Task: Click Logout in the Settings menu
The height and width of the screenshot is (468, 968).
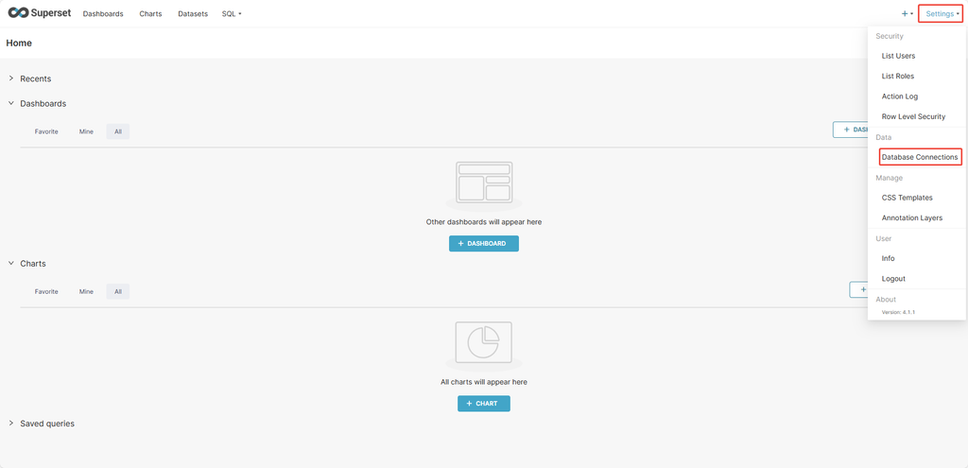Action: click(x=893, y=279)
